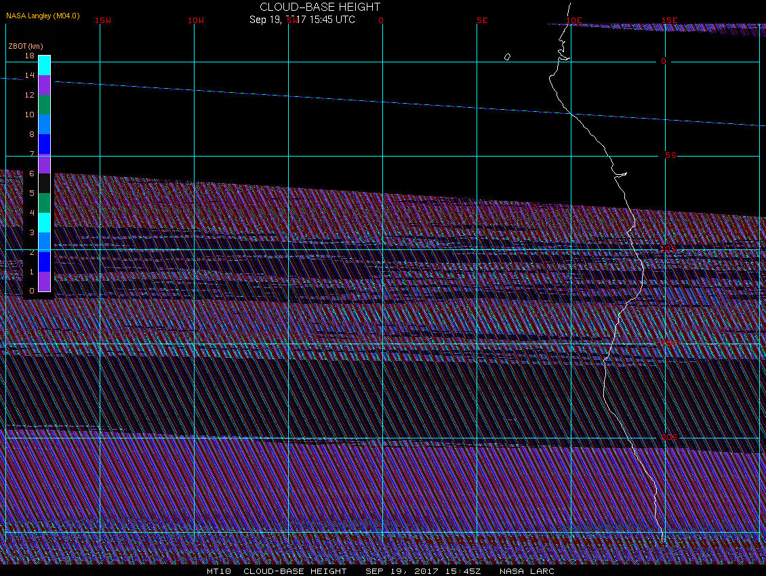The height and width of the screenshot is (576, 766).
Task: Pick the purple legend swatch between 7 and 6
Action: click(x=45, y=164)
